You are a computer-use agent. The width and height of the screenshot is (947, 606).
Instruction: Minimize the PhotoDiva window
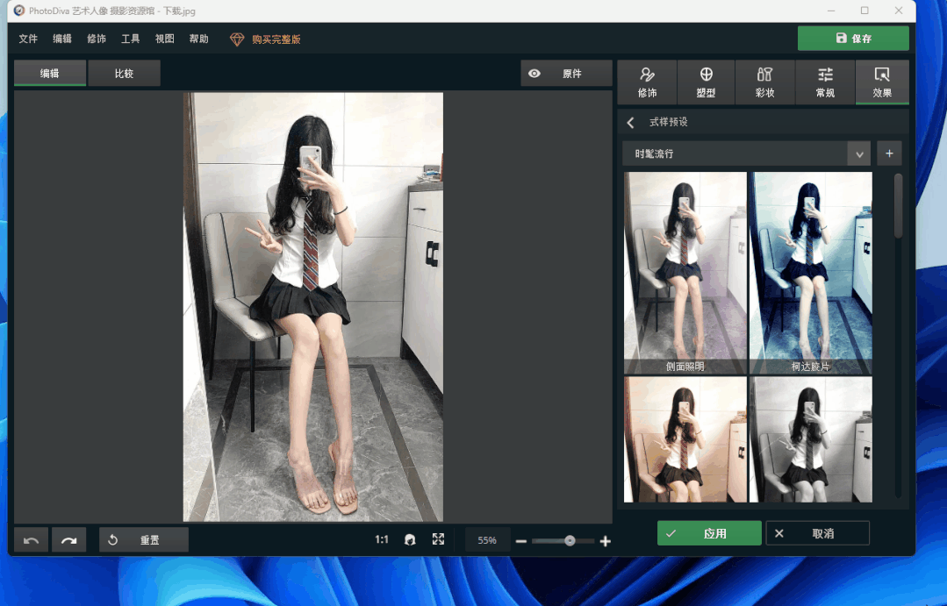831,11
